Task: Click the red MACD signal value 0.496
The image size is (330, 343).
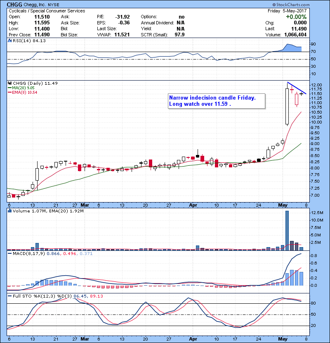Action: [x=69, y=254]
